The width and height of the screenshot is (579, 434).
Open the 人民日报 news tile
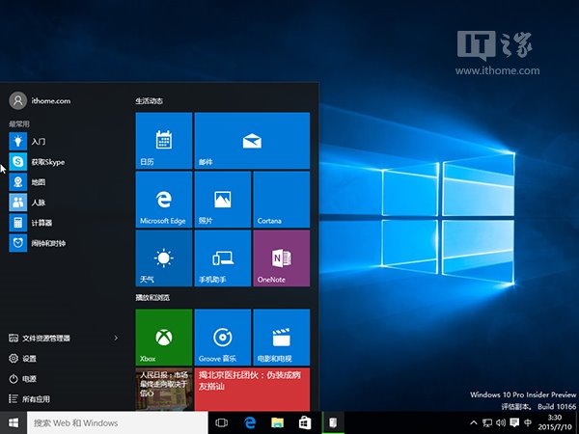(164, 389)
